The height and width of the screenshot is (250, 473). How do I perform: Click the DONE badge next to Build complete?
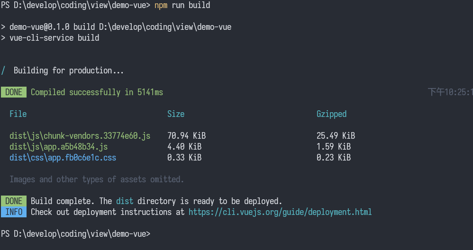click(x=14, y=201)
